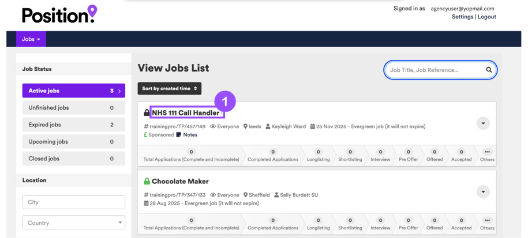Select Unfinished jobs status filter
The image size is (528, 238).
[73, 108]
